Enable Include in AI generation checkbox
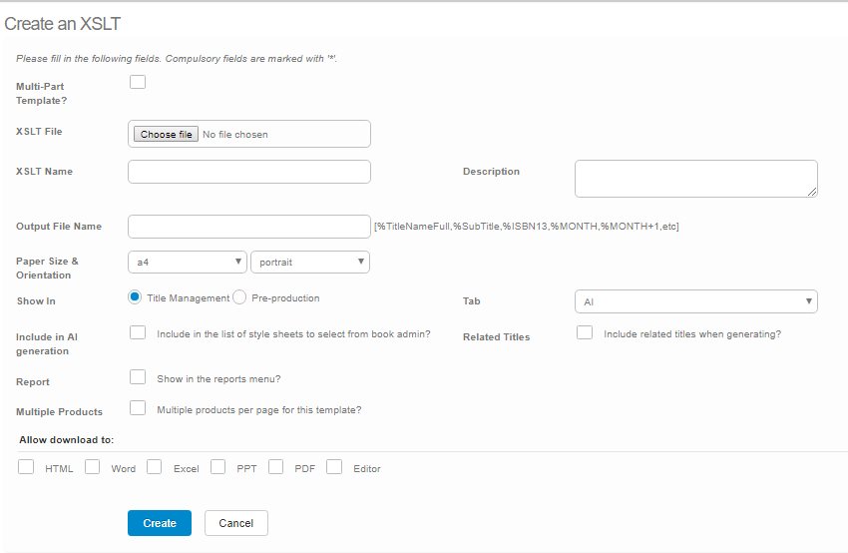The height and width of the screenshot is (553, 848). click(138, 332)
